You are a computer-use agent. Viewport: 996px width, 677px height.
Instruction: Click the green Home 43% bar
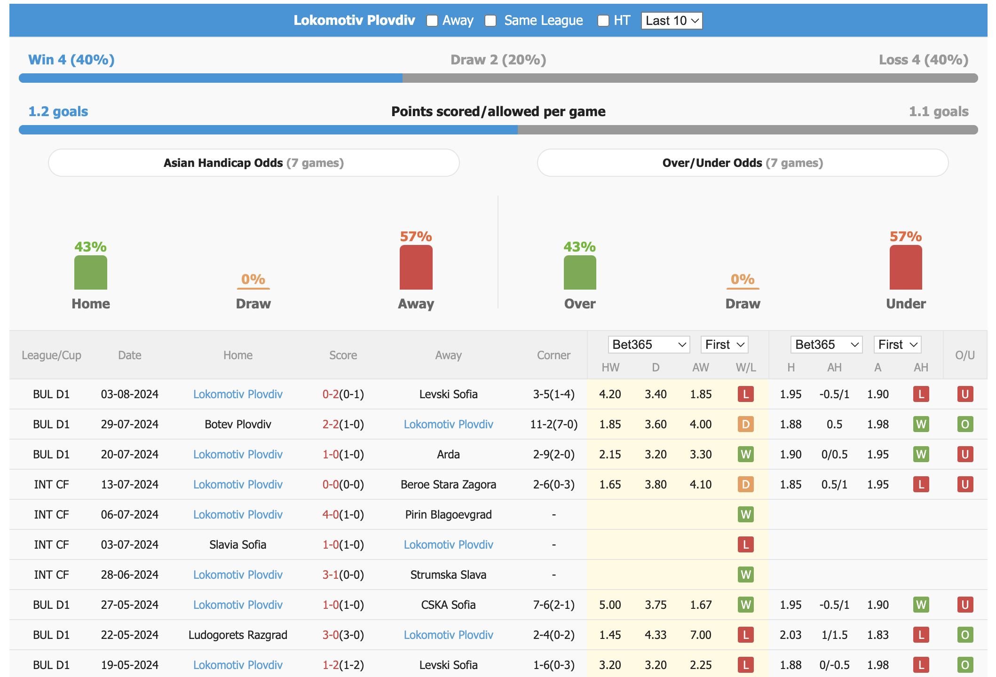(x=91, y=273)
